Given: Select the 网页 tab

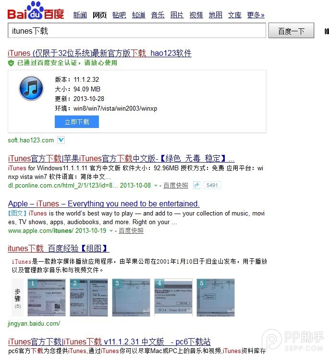Looking at the screenshot, I should tap(99, 15).
